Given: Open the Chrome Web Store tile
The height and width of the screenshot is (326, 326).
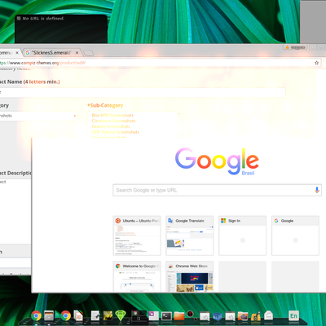Looking at the screenshot, I should click(x=190, y=276).
